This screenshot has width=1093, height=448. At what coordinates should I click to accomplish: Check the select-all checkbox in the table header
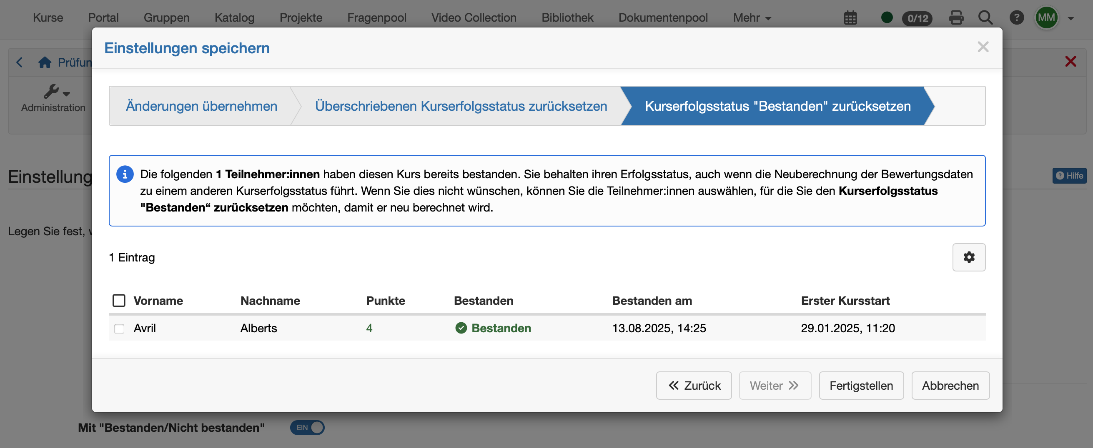(119, 301)
